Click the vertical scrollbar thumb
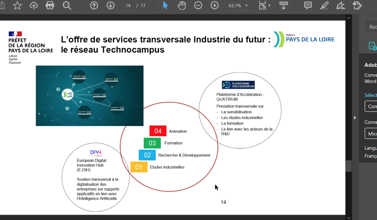This screenshot has width=377, height=220. (349, 166)
